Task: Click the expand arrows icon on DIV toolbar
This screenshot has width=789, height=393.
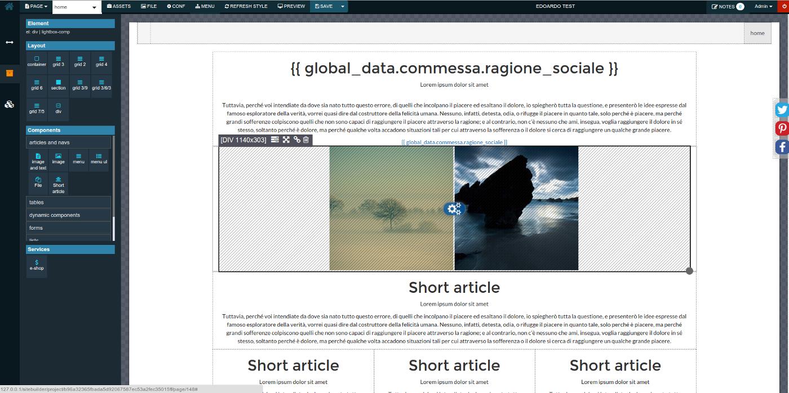Action: 286,140
